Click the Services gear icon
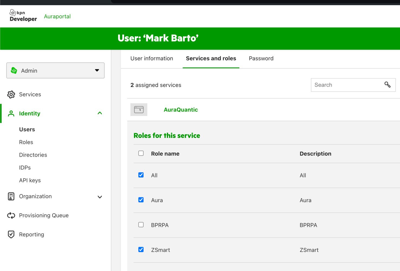 [11, 94]
